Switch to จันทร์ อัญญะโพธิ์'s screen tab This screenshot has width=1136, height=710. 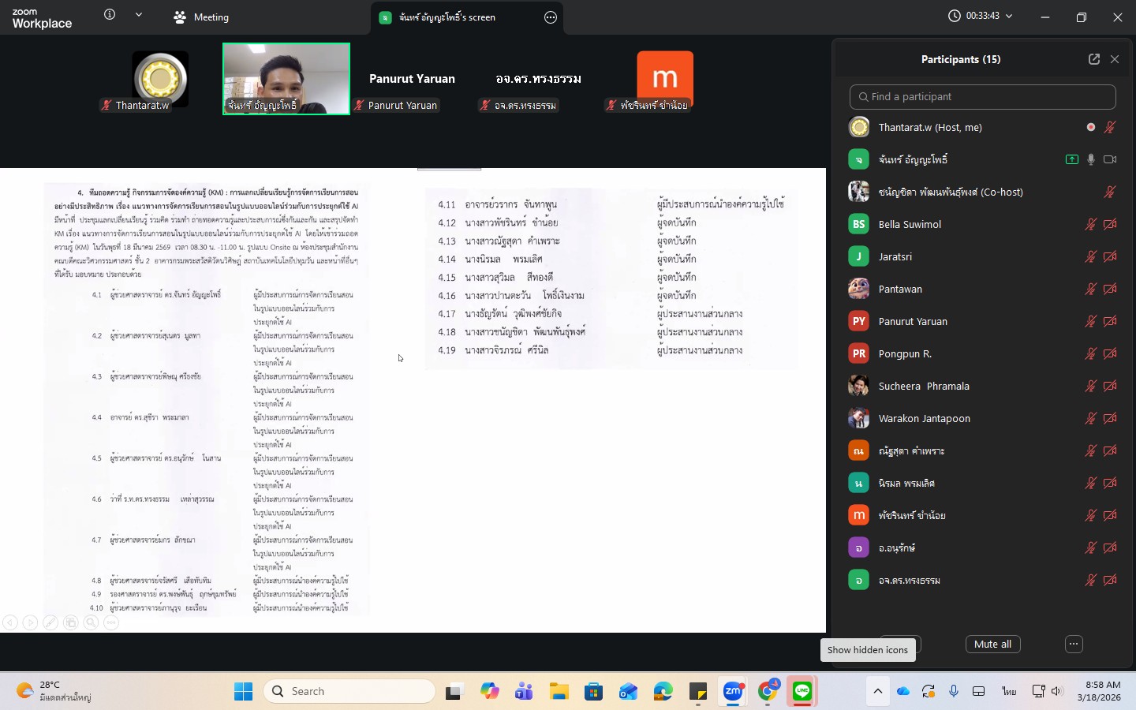[447, 17]
